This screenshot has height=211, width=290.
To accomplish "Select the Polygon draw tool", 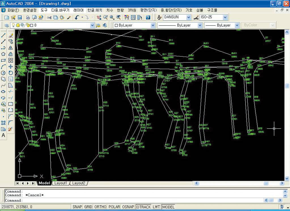I will [3, 54].
